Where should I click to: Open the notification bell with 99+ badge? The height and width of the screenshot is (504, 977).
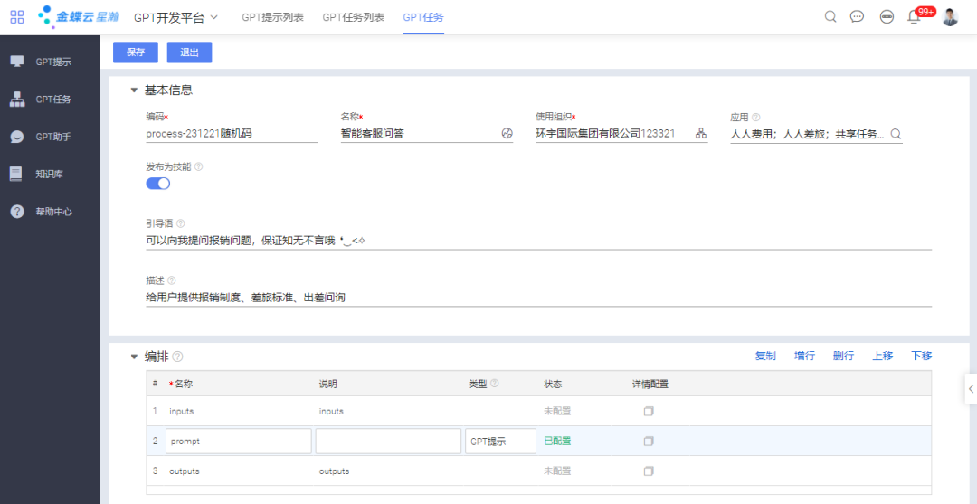915,17
